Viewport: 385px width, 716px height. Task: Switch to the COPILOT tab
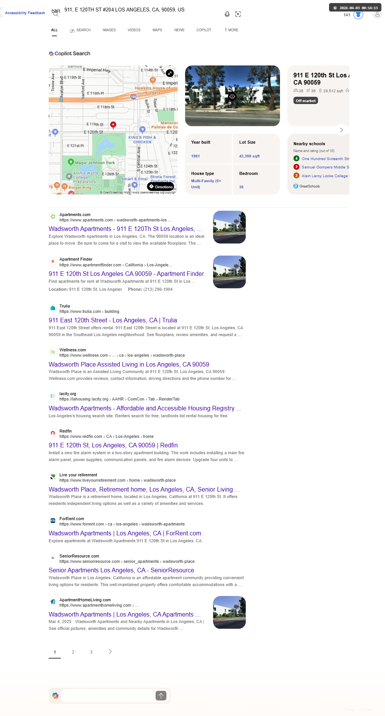tap(204, 30)
